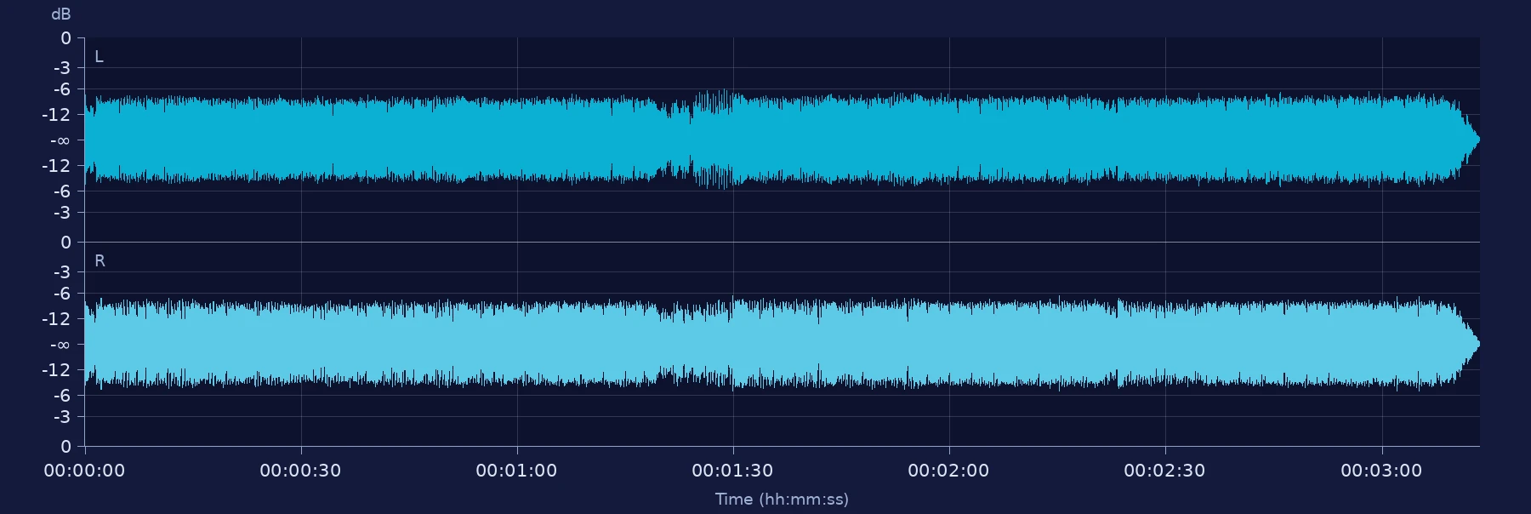Click the left channel waveform dip near 01:22
Viewport: 1531px width, 514px height.
click(678, 140)
